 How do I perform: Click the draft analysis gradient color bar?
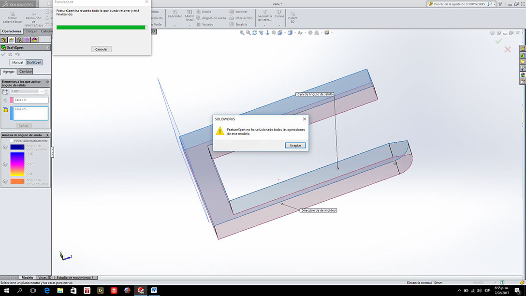click(17, 164)
